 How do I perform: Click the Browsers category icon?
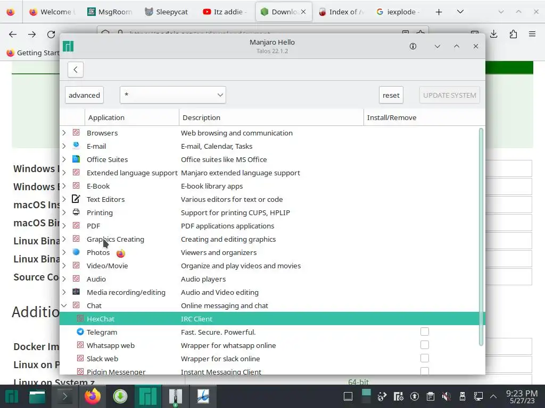(76, 132)
